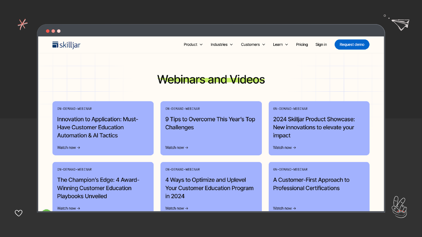Viewport: 422px width, 237px height.
Task: Click the Webinars and Videos page heading
Action: tap(211, 80)
